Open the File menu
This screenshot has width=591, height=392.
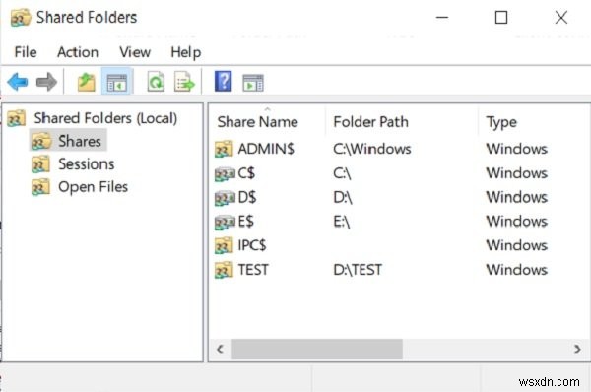point(26,51)
